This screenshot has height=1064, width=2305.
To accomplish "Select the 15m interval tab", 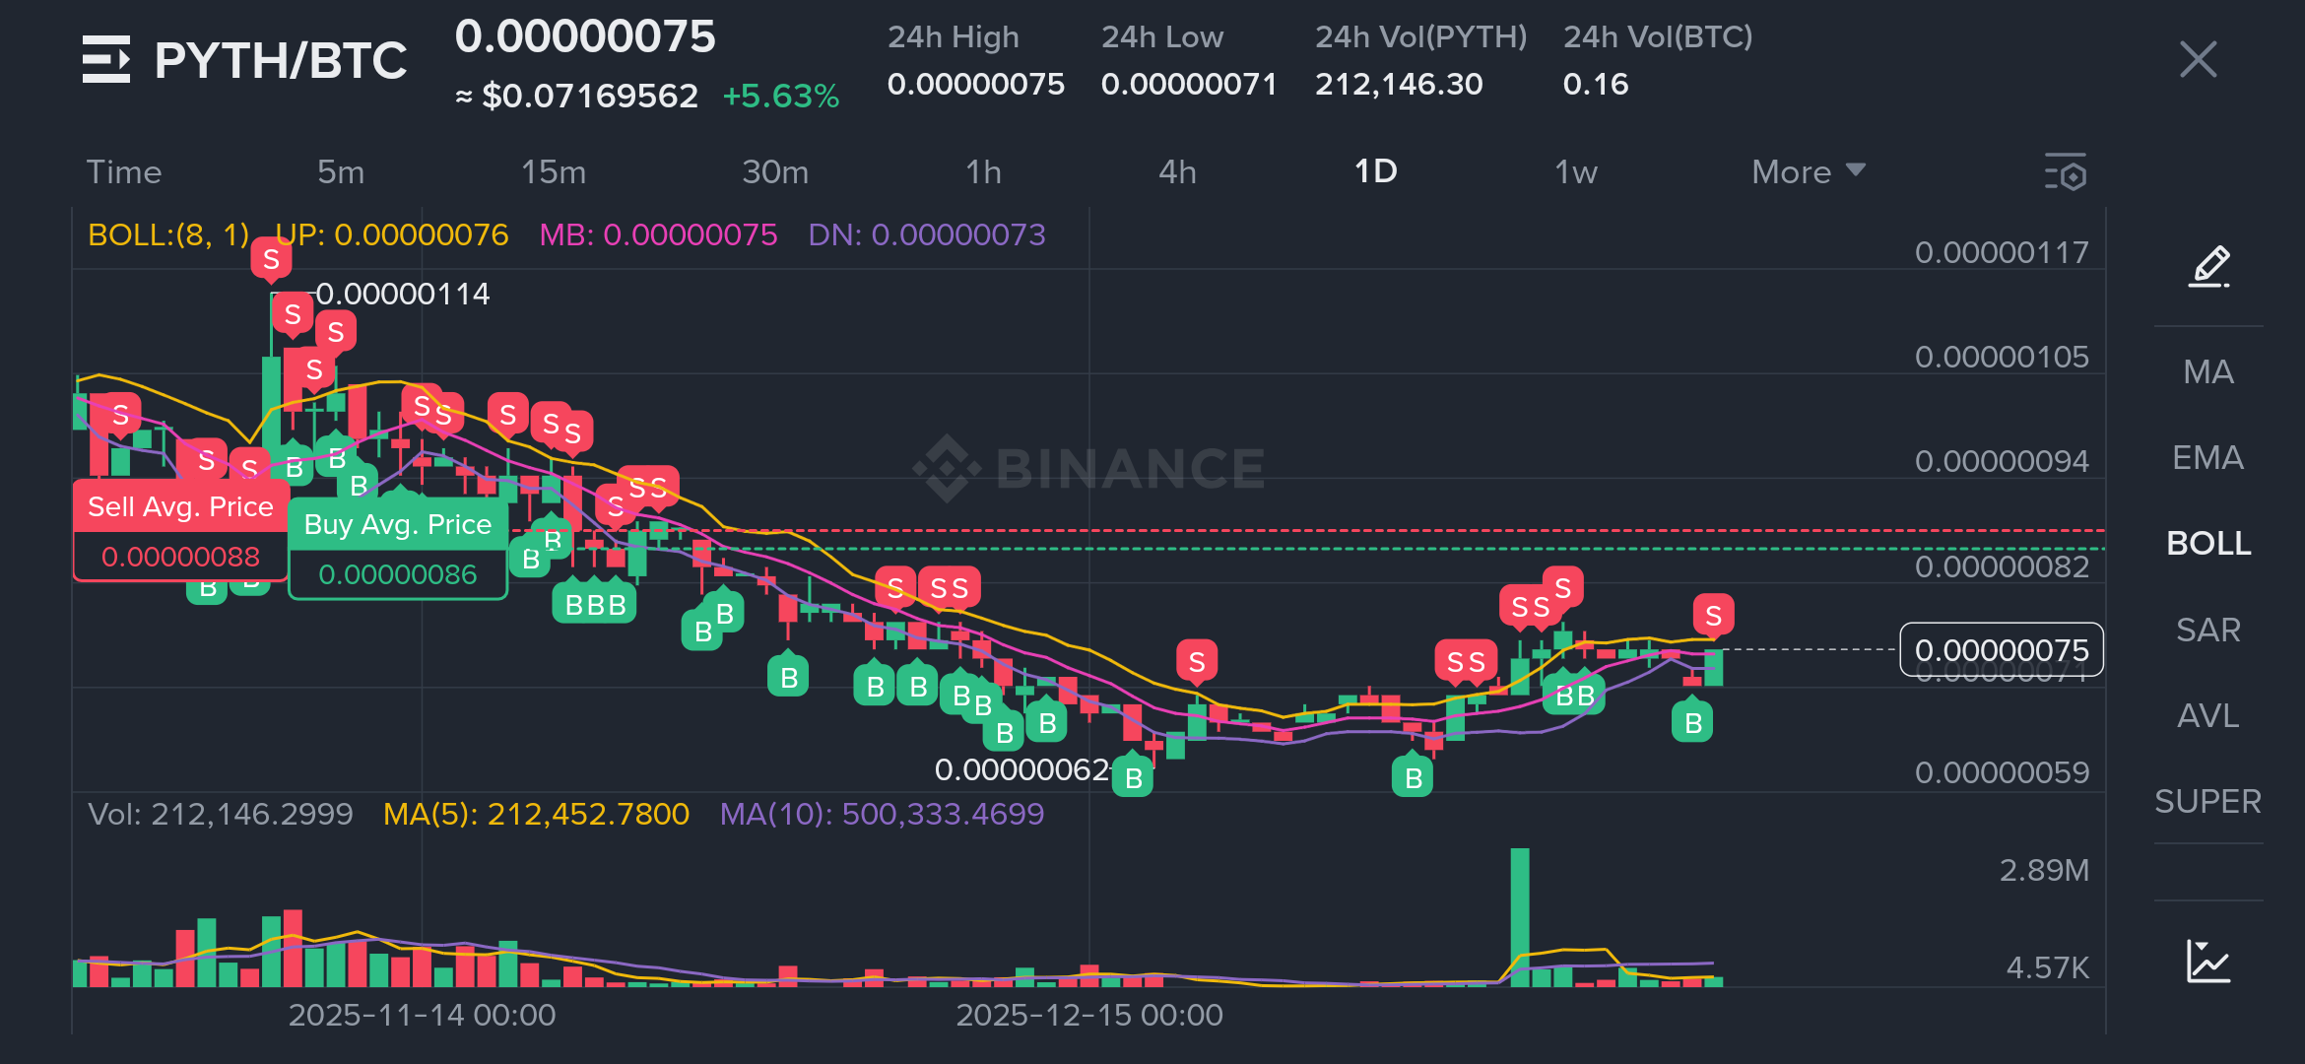I will (x=553, y=172).
